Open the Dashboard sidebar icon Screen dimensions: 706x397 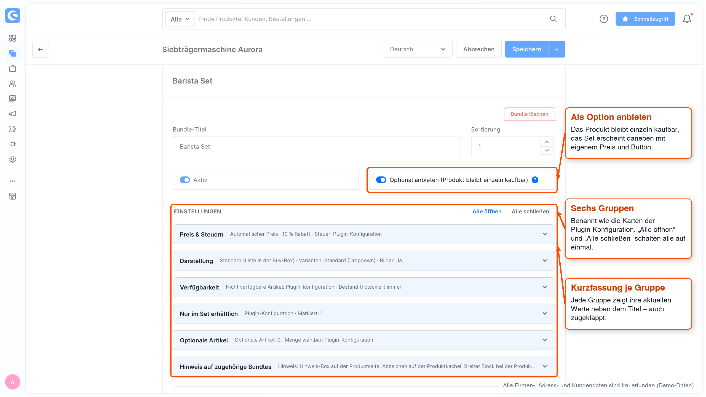coord(12,38)
